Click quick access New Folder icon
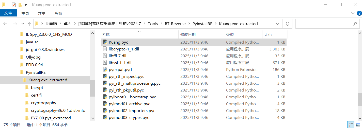The image size is (362, 128). [20, 5]
